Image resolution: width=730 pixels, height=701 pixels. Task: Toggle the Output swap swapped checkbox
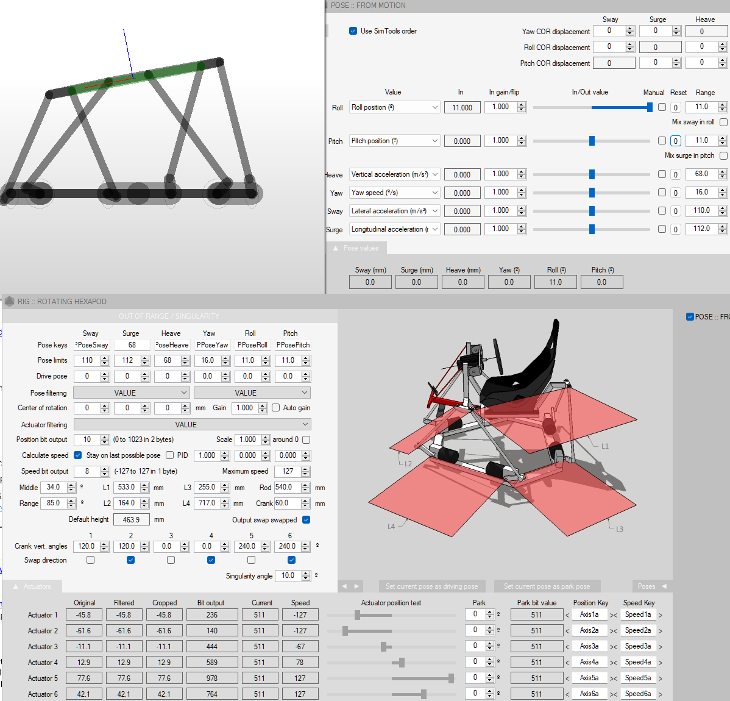(306, 520)
